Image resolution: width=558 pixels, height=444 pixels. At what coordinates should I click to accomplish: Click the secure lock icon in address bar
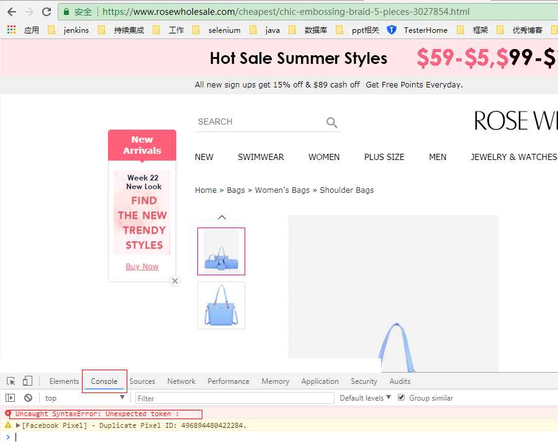point(66,12)
